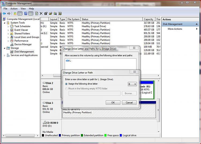The width and height of the screenshot is (201, 144).
Task: Click the Shared Folders icon
Action: (12, 33)
